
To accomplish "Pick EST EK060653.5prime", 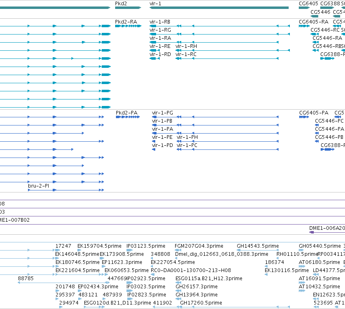I will (x=126, y=271).
